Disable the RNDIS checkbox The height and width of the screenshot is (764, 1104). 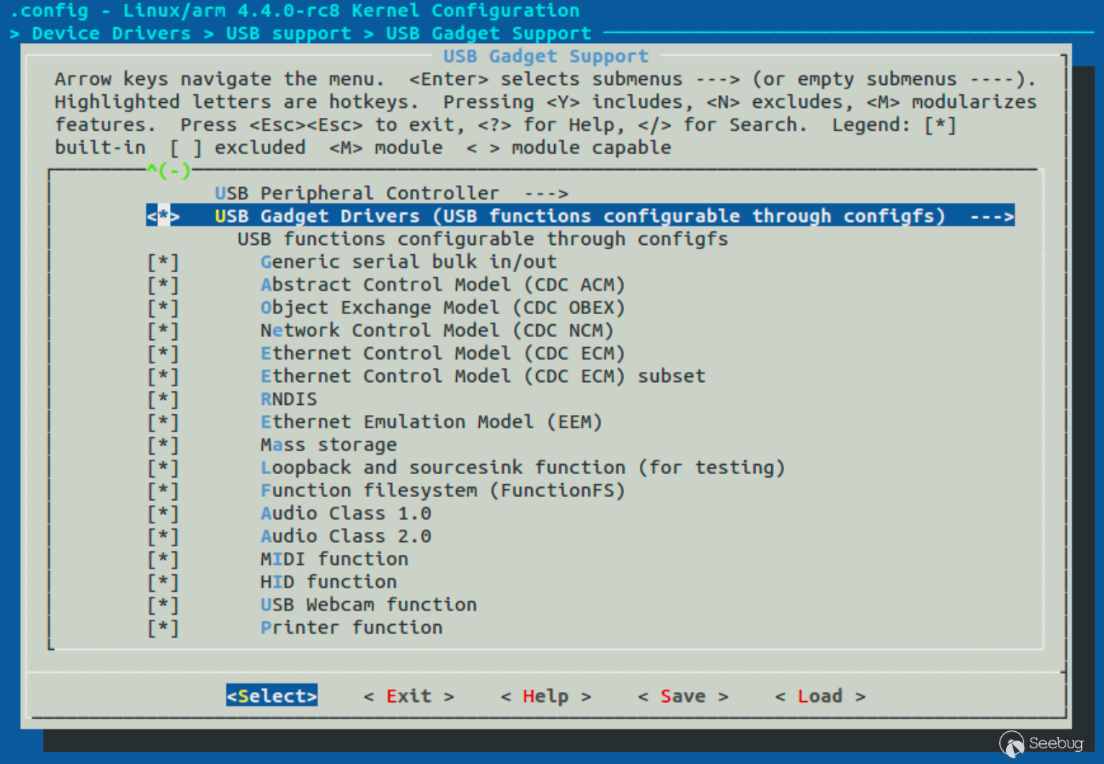[164, 399]
